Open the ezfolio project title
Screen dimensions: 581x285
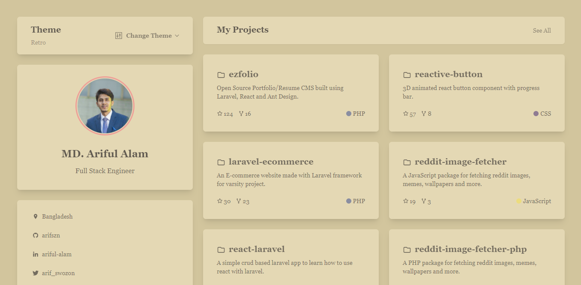[243, 74]
